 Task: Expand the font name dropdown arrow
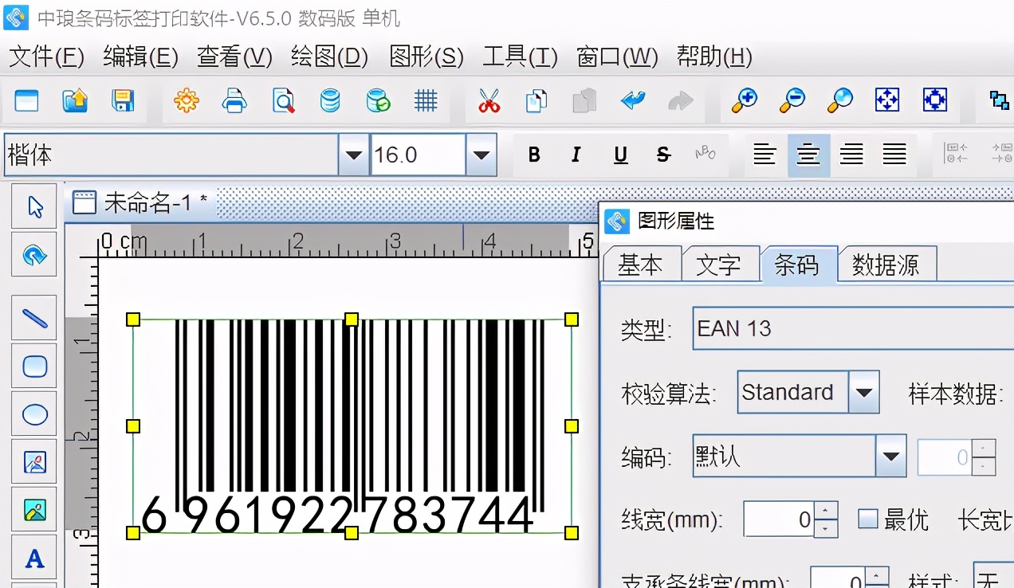coord(353,155)
